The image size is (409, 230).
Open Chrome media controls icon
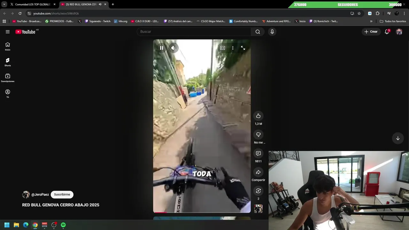point(389,13)
